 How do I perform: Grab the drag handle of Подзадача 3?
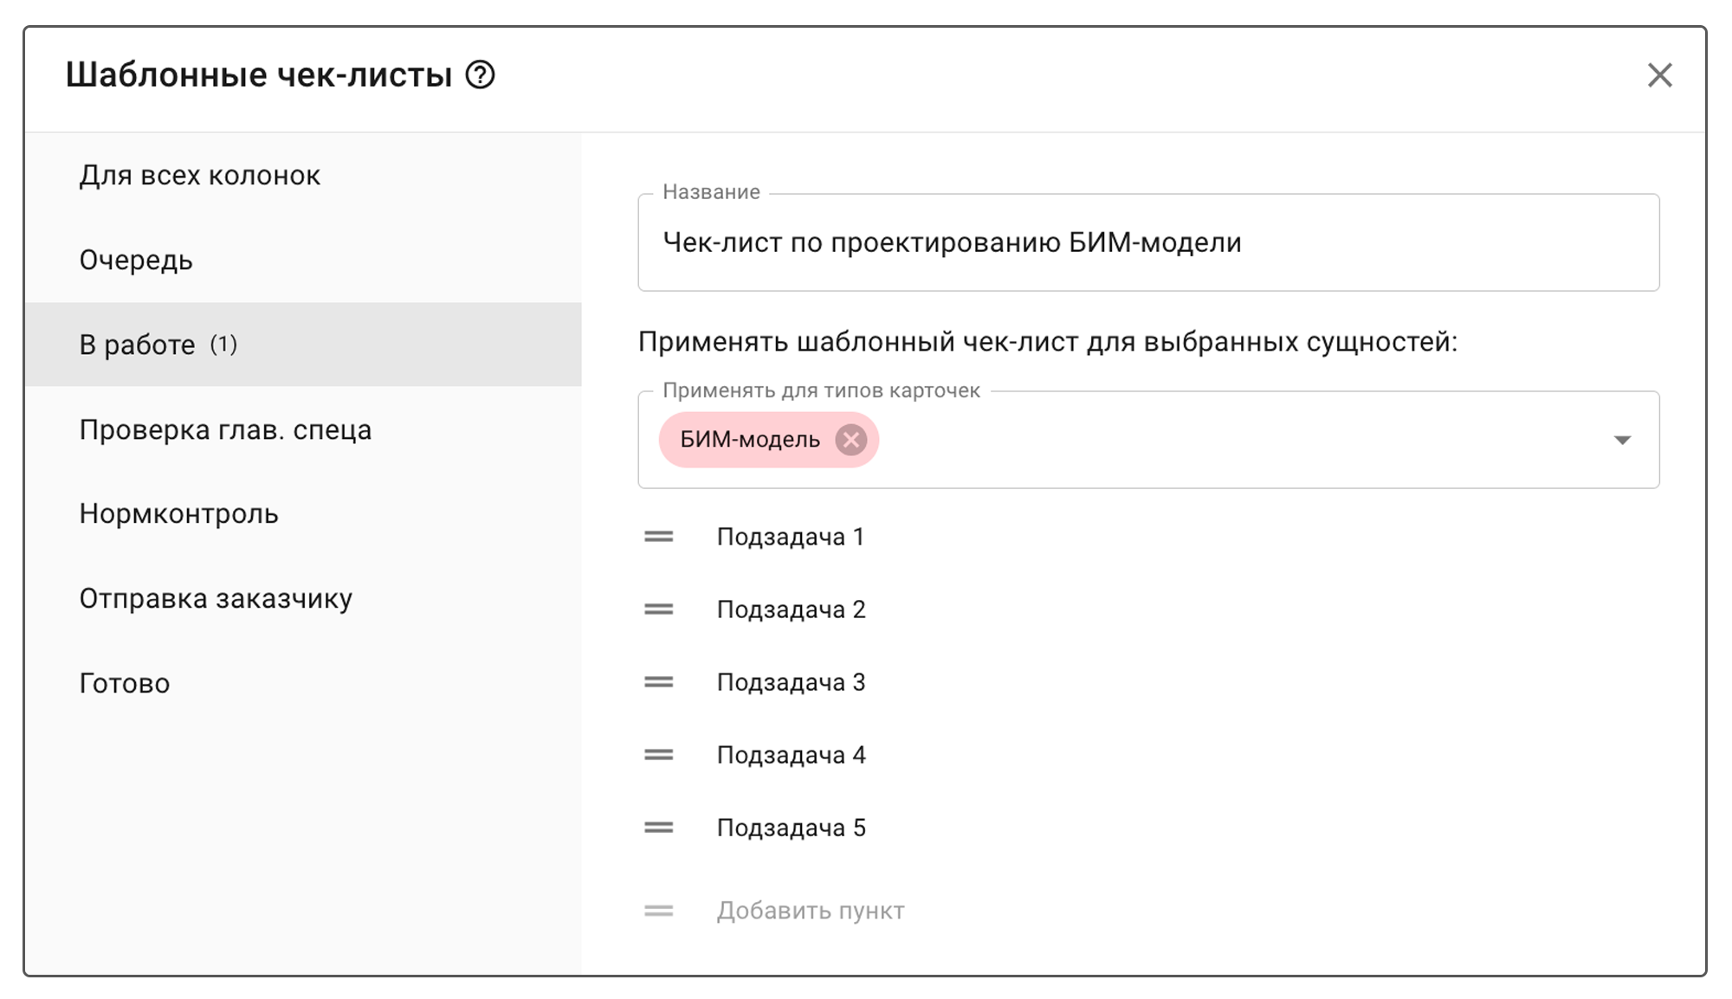(659, 682)
